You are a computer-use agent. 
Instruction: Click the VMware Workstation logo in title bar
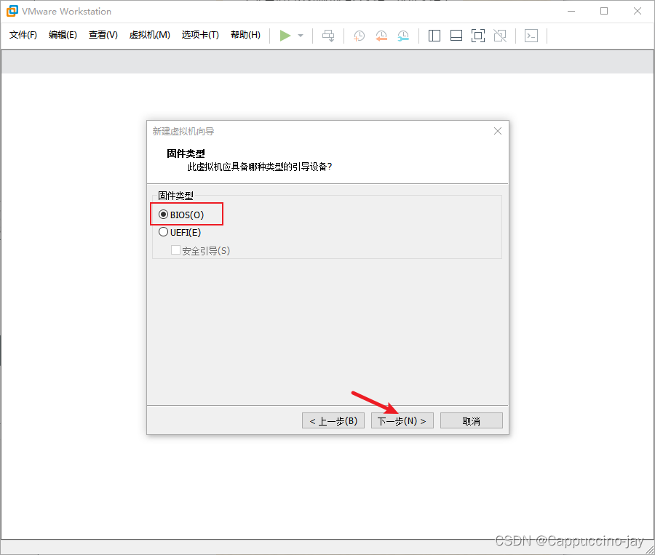pos(12,12)
